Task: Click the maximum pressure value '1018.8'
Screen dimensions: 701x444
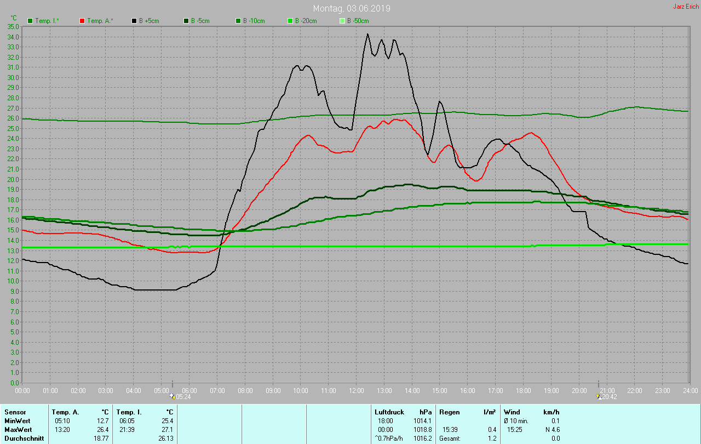Action: [422, 429]
